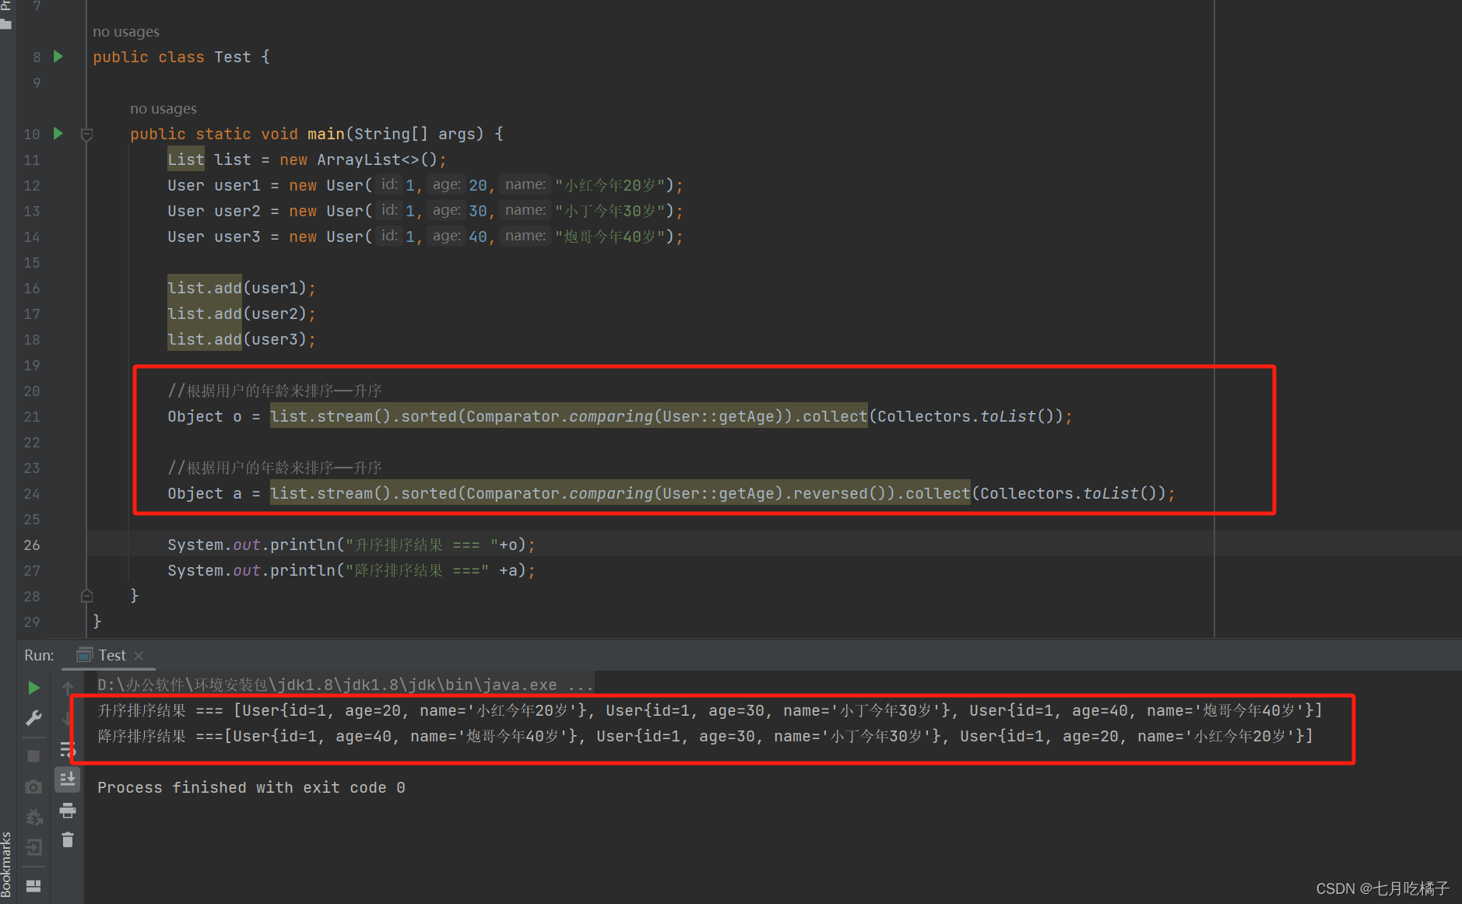This screenshot has height=904, width=1462.
Task: Dump threads with camera icon
Action: pos(33,787)
